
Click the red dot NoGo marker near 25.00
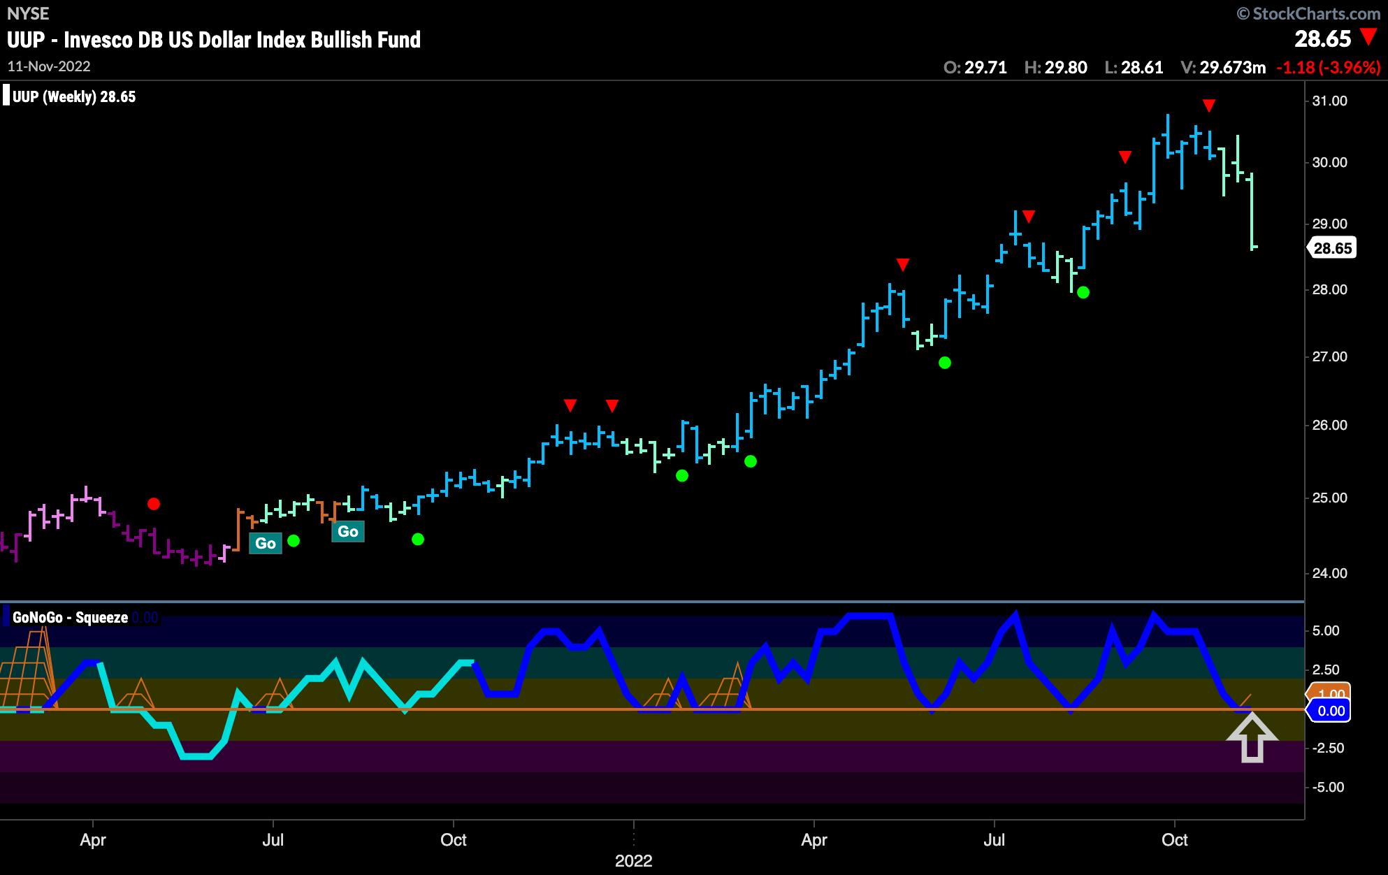click(x=154, y=504)
